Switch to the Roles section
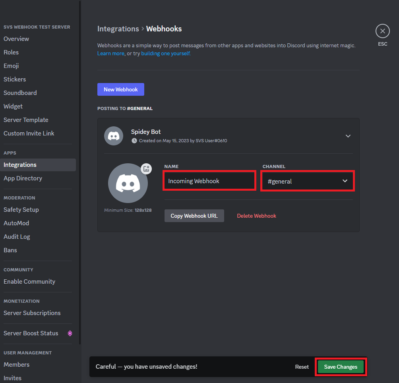This screenshot has height=383, width=399. coord(11,52)
